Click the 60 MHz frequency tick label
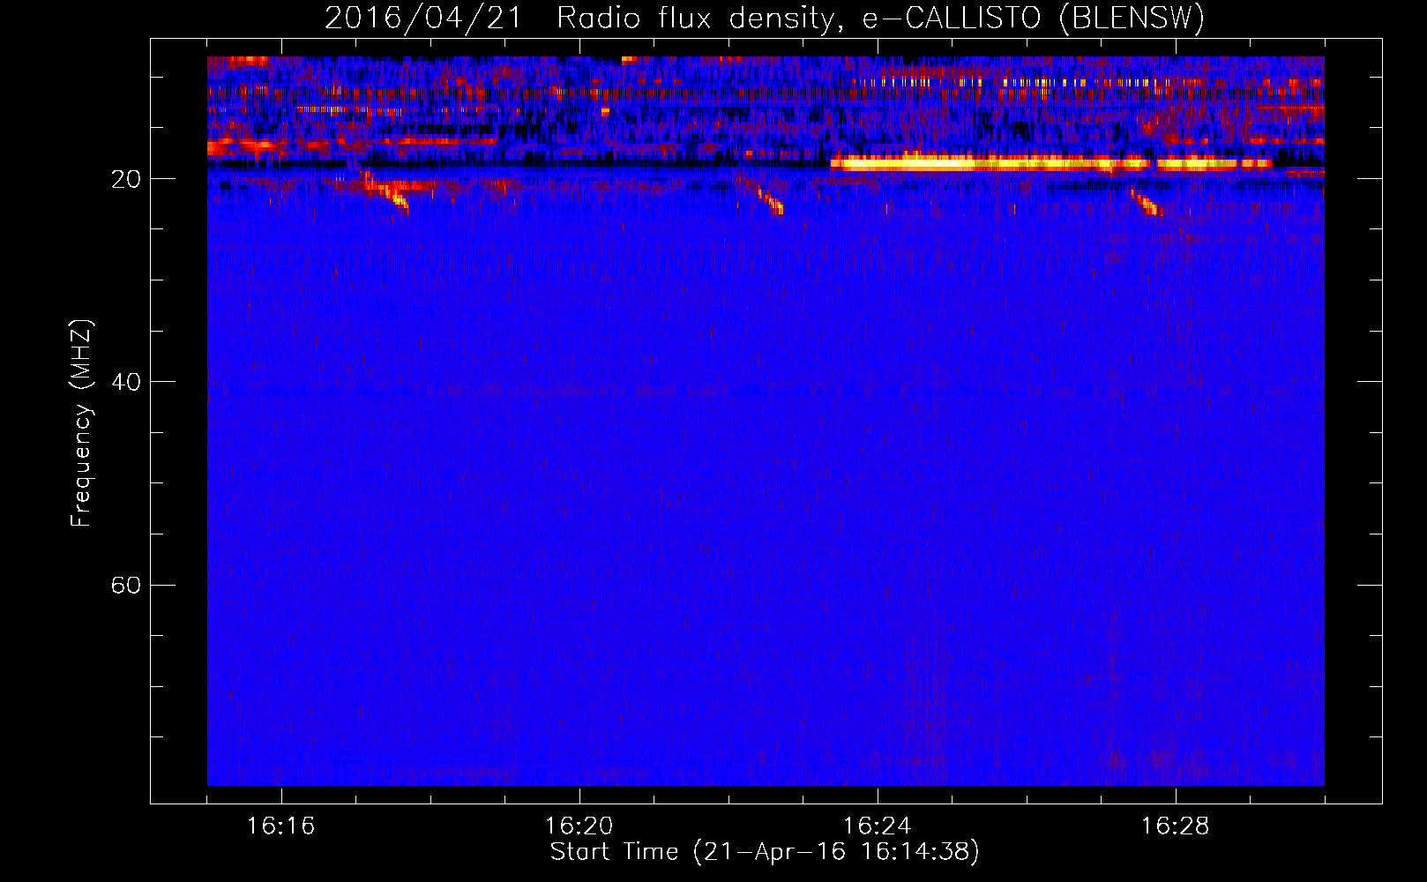This screenshot has height=882, width=1427. 125,586
